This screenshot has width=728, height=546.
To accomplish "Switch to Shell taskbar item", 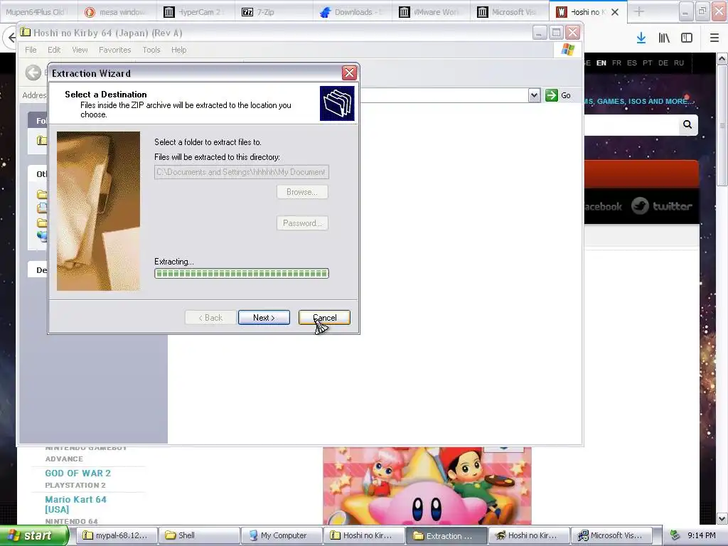I will click(199, 535).
